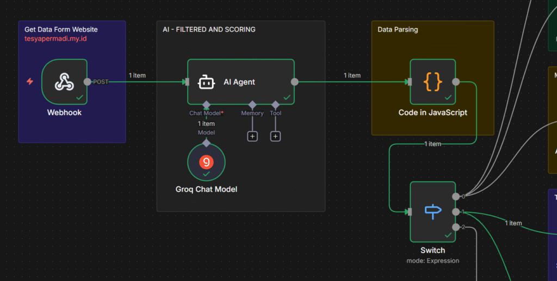Image resolution: width=557 pixels, height=281 pixels.
Task: Click the Switch node output port 0
Action: (455, 196)
